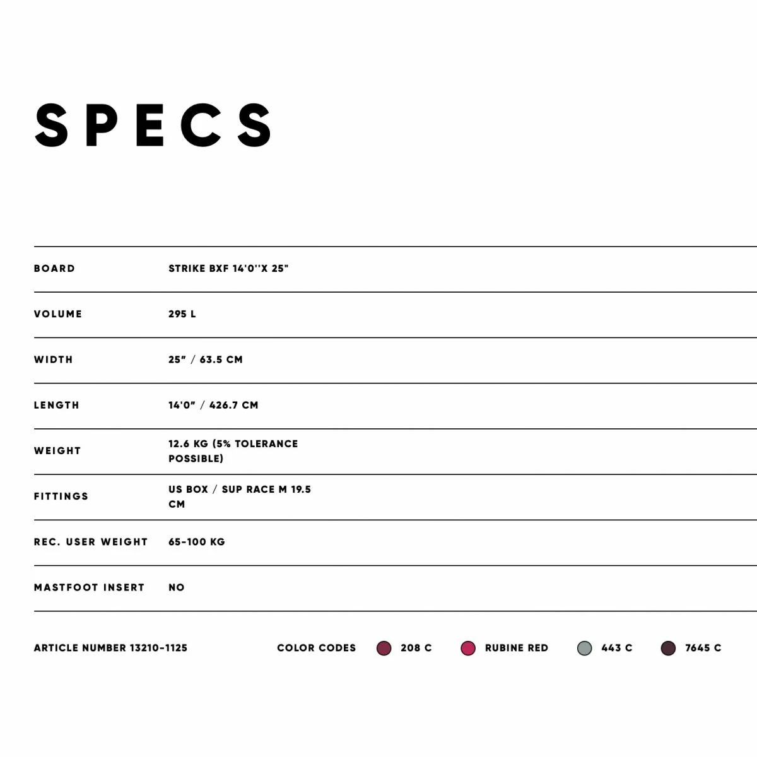Click the MASTFOOT INSERT label
The height and width of the screenshot is (757, 757).
(x=90, y=587)
